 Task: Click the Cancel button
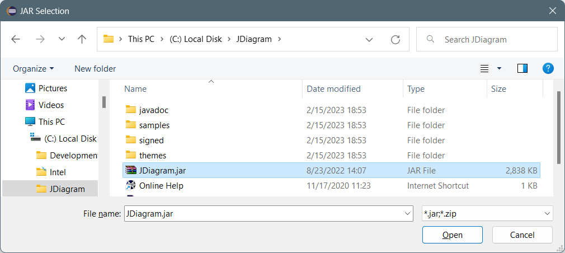click(522, 235)
